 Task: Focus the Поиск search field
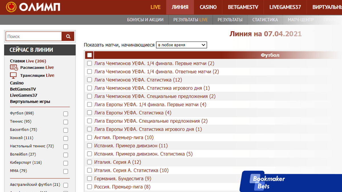(x=34, y=36)
